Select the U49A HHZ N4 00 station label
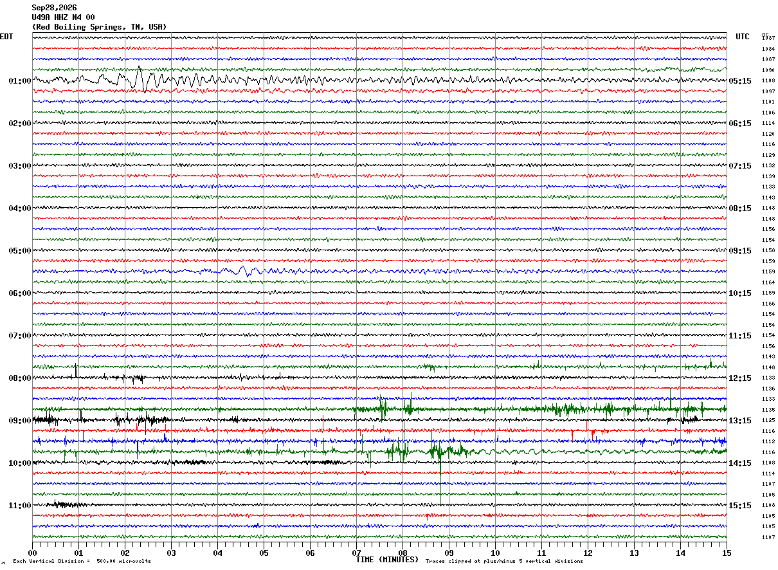 pos(63,17)
